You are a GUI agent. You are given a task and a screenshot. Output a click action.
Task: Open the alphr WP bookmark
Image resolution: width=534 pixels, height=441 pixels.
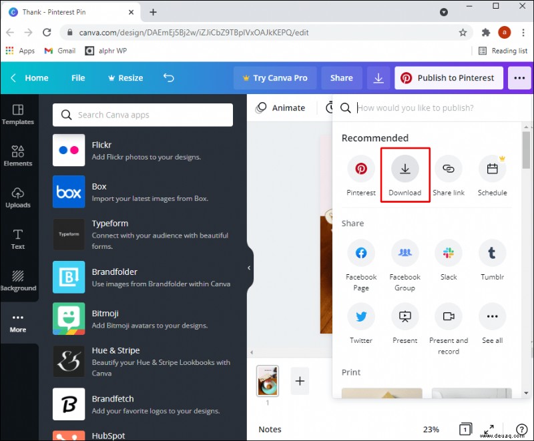point(106,51)
